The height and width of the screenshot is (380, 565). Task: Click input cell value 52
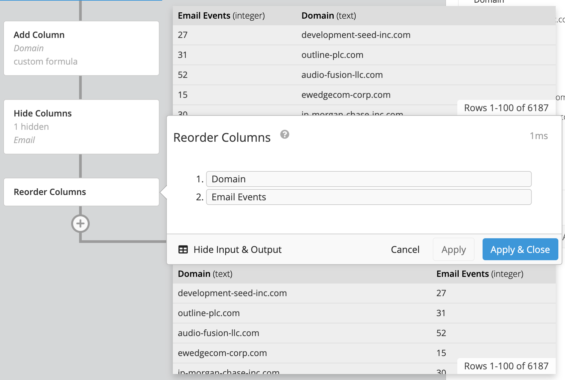click(183, 75)
